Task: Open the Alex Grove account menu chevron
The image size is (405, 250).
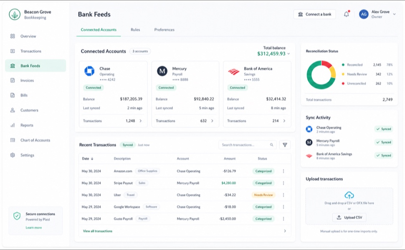Action: 394,14
